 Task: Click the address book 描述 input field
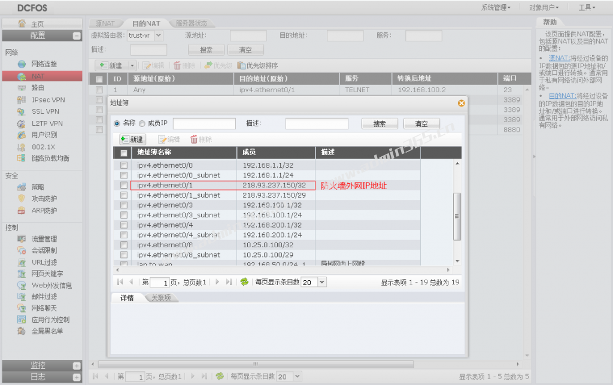(317, 124)
